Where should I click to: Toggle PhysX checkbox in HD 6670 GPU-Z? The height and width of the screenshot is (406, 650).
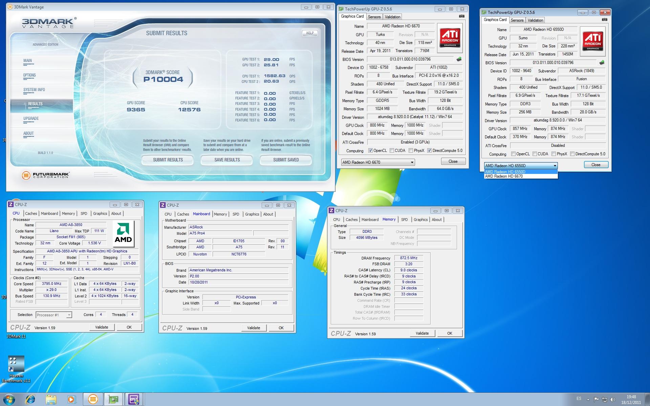(x=411, y=151)
